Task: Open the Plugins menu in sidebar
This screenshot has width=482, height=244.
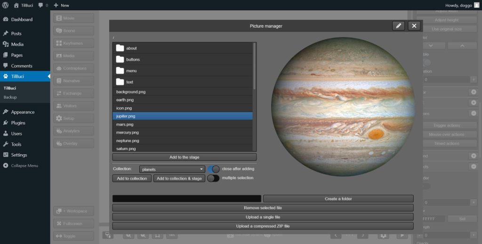Action: point(18,123)
